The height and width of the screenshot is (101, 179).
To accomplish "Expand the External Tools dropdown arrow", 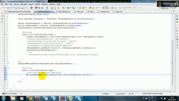I will [76, 8].
